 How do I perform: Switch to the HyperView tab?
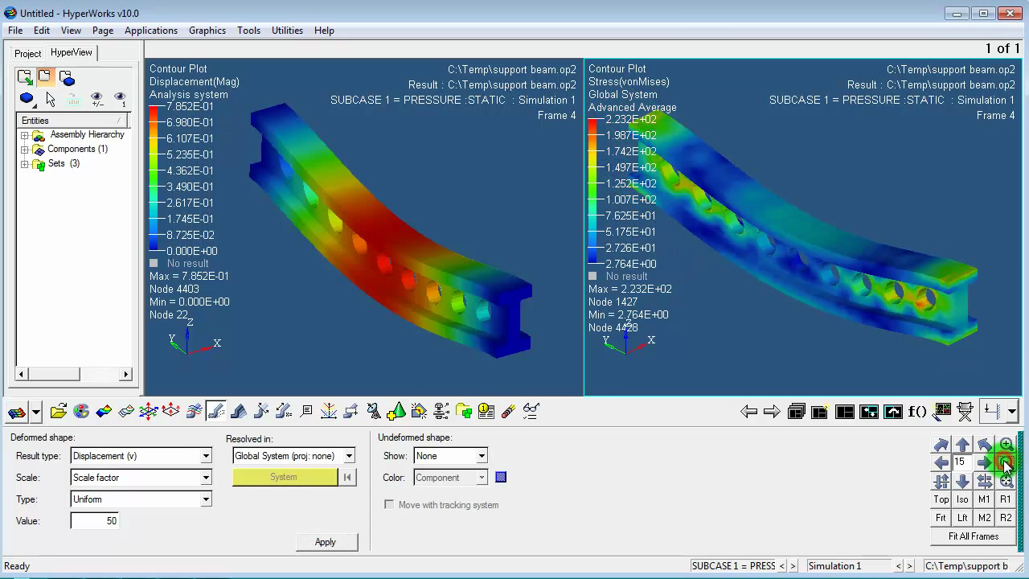[72, 52]
